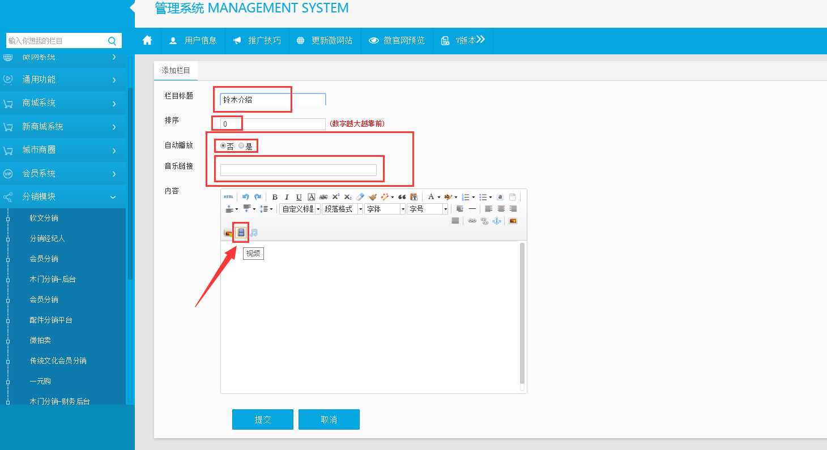The height and width of the screenshot is (450, 827).
Task: Insert an anchor with anchor icon
Action: coord(496,221)
